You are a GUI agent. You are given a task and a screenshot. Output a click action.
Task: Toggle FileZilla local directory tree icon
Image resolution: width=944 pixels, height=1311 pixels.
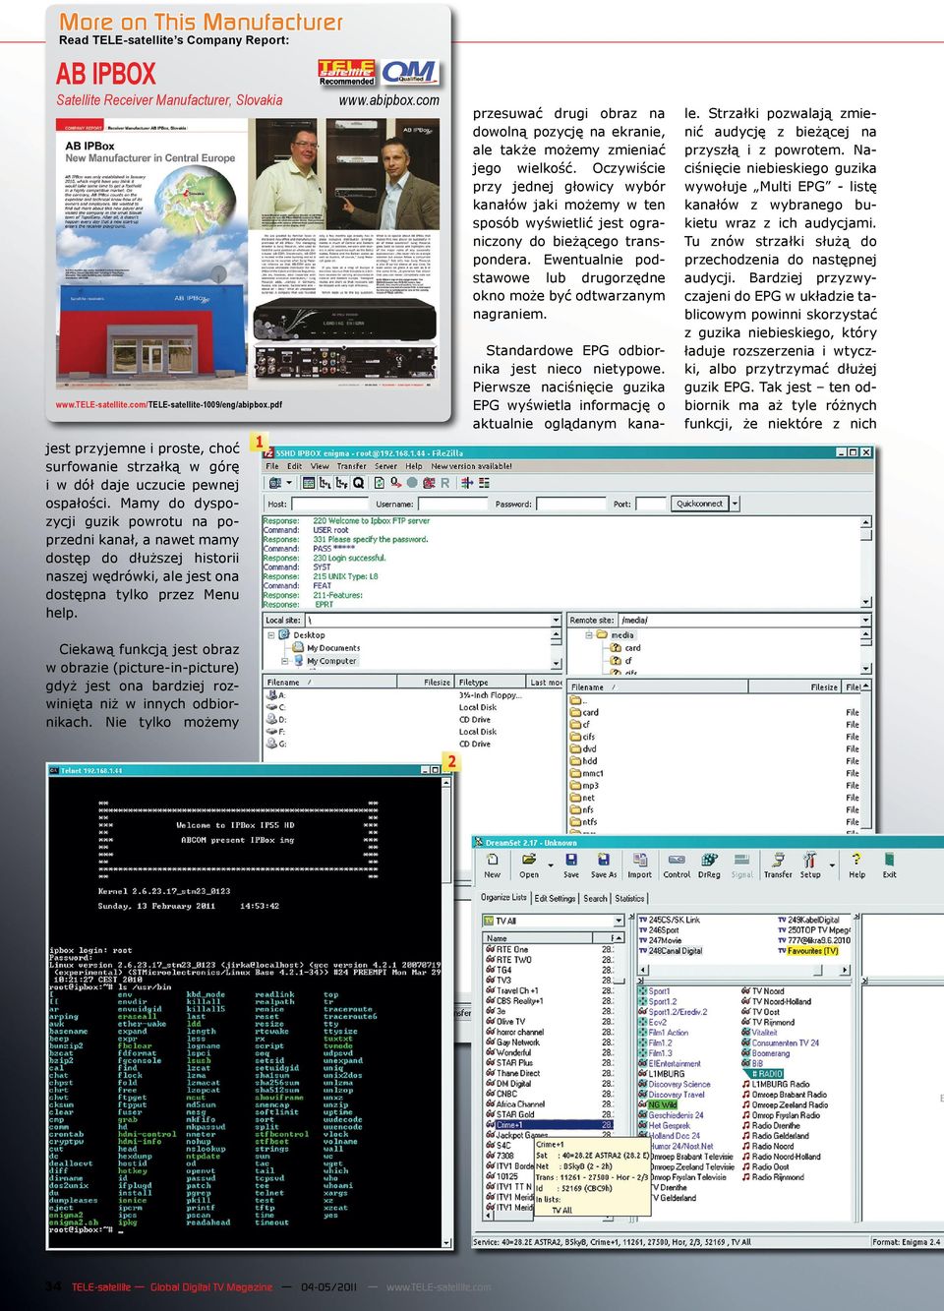coord(324,483)
